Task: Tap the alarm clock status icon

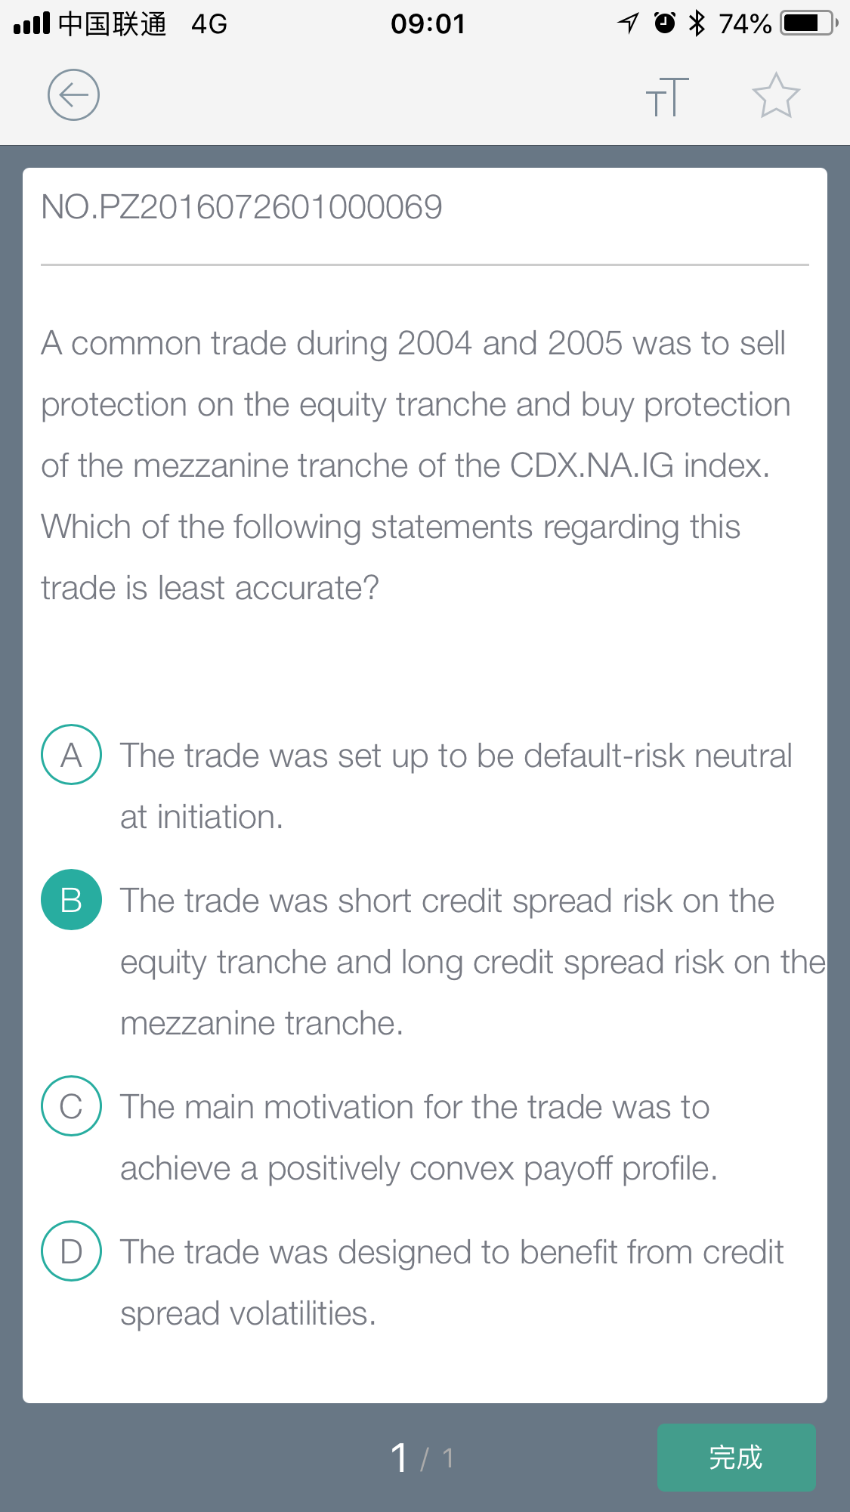Action: click(x=664, y=23)
